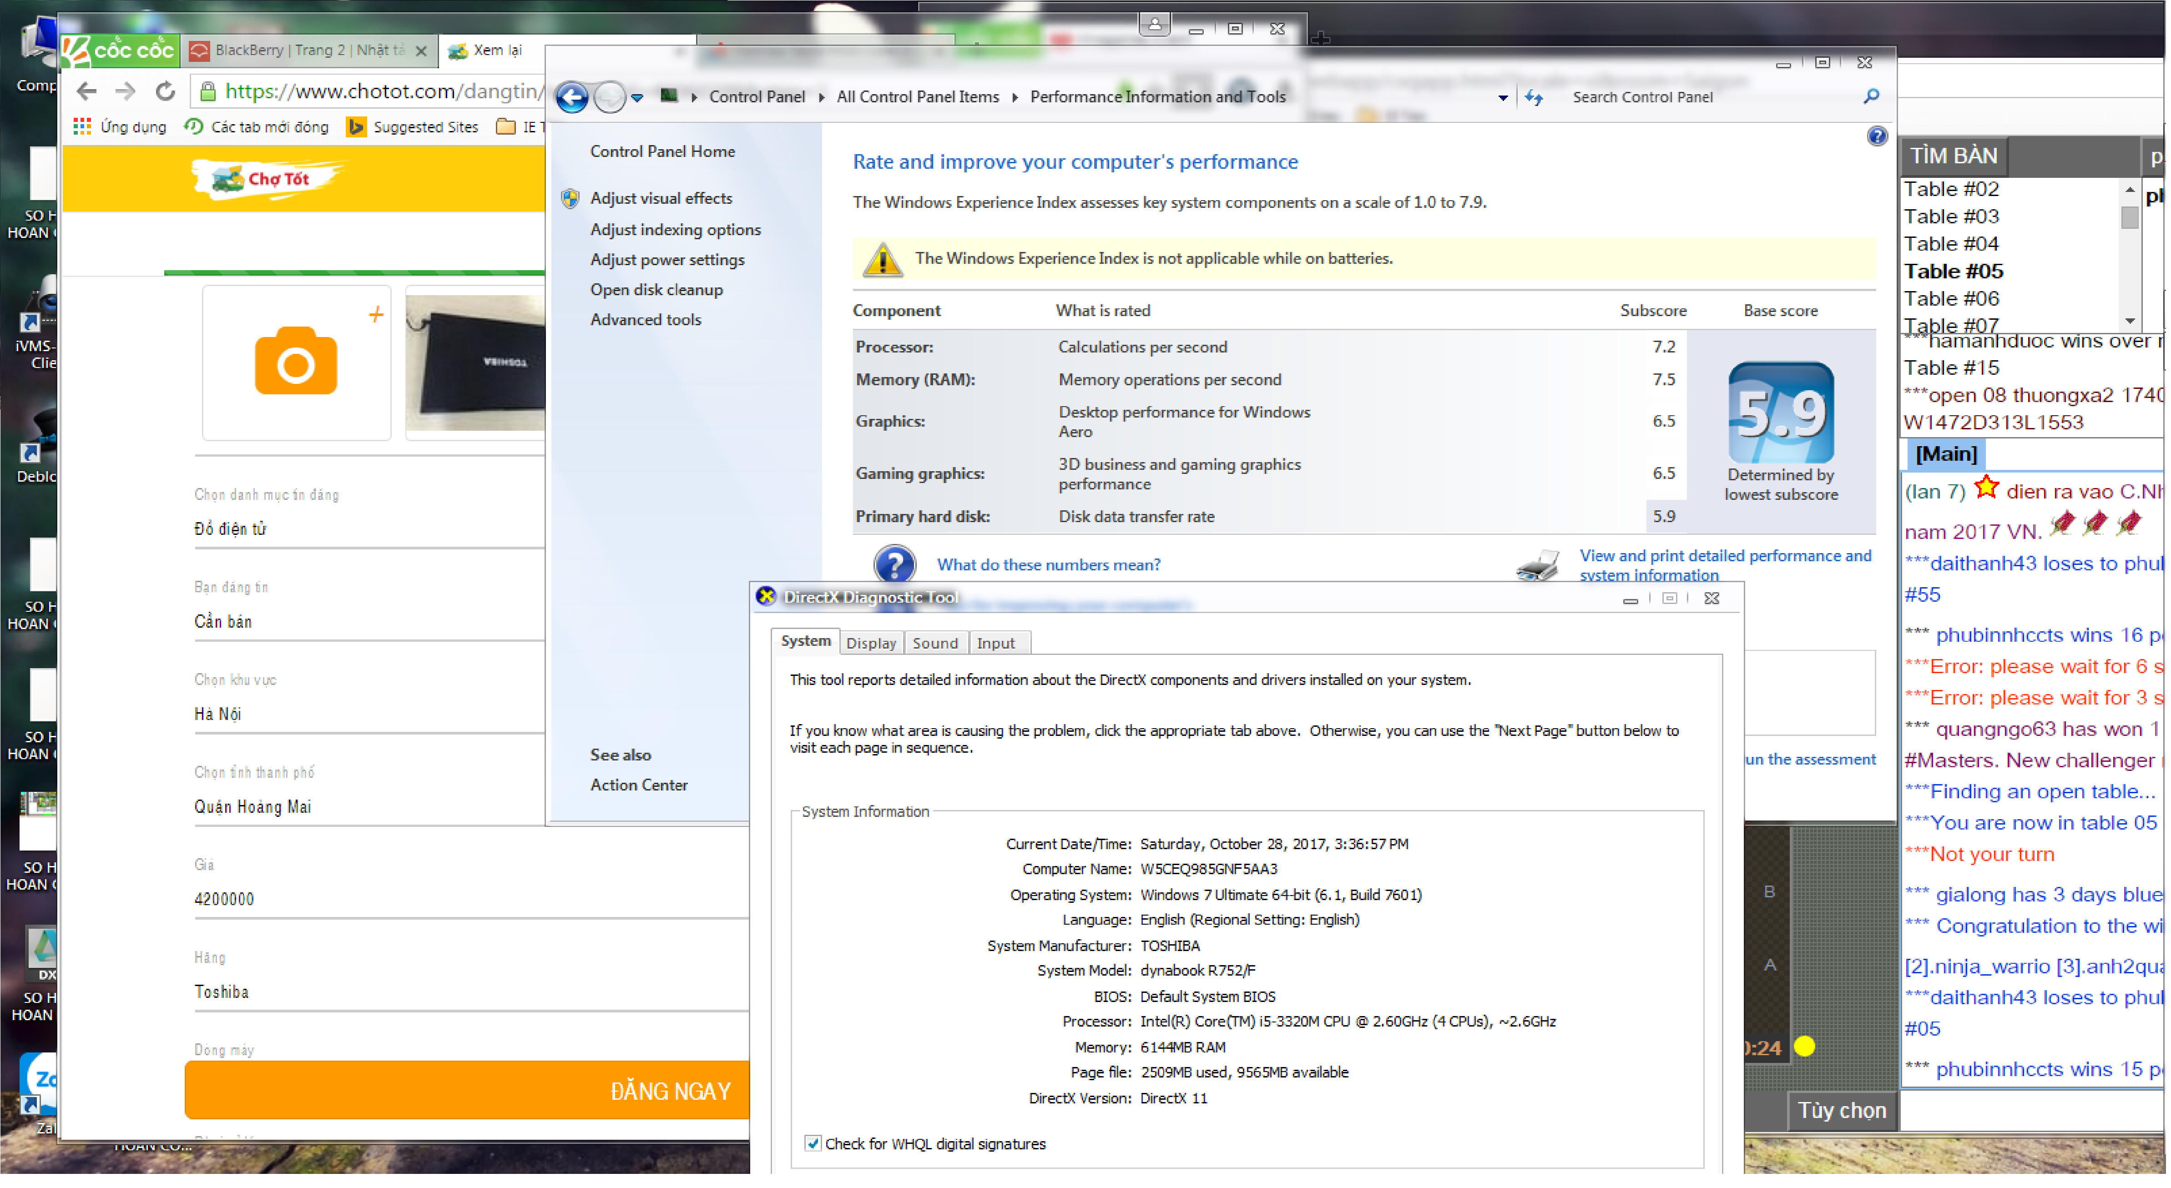Click the ĐĂNG NGAY post button
The height and width of the screenshot is (1188, 2171).
(468, 1091)
